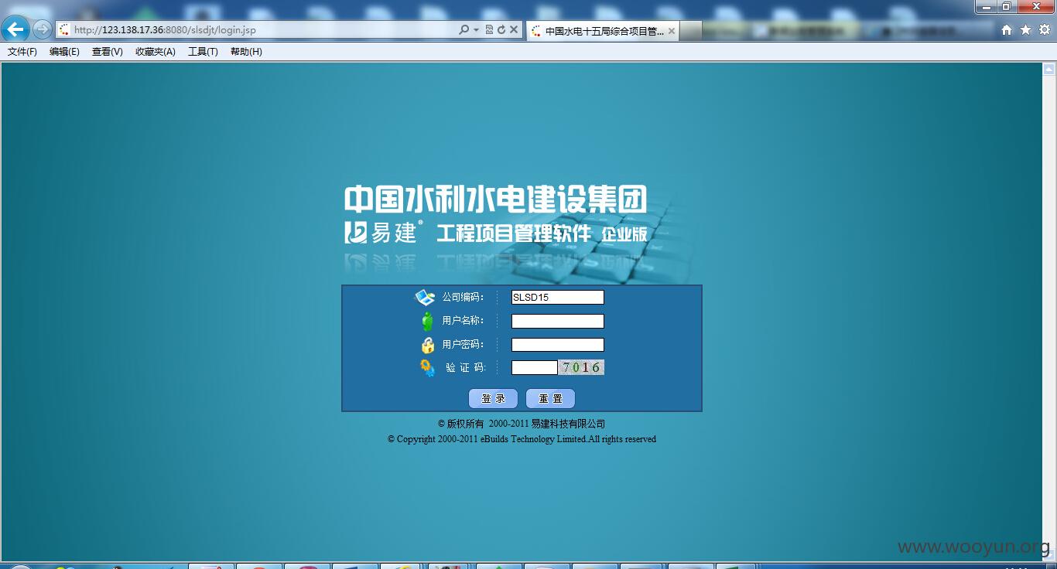Click the 公司编码 field containing SLSD15
Image resolution: width=1057 pixels, height=569 pixels.
coord(557,297)
